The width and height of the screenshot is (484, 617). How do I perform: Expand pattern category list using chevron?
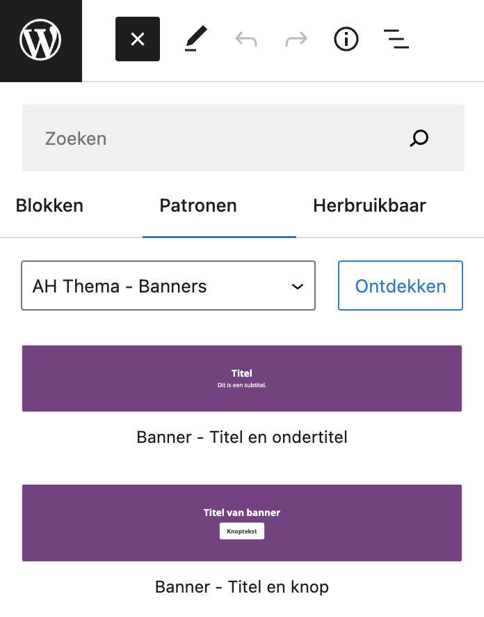pyautogui.click(x=298, y=286)
